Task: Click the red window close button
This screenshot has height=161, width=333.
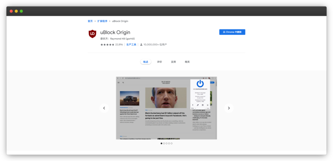Action: [x=11, y=11]
